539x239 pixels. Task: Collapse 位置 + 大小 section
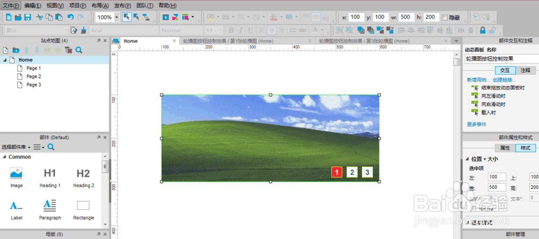pos(467,159)
